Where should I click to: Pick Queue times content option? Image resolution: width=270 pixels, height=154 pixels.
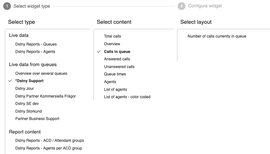[115, 74]
